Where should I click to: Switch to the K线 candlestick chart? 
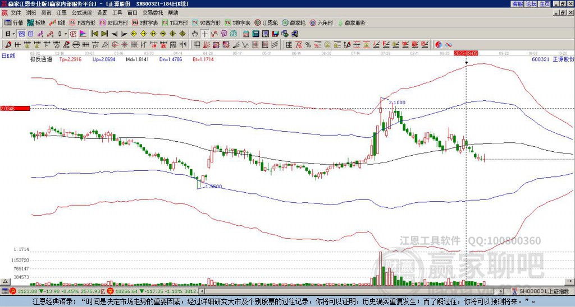(x=57, y=22)
